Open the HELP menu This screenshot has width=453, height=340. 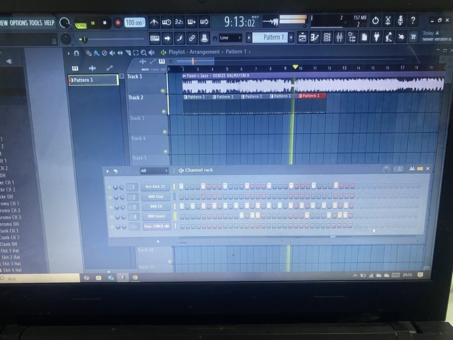[x=49, y=23]
